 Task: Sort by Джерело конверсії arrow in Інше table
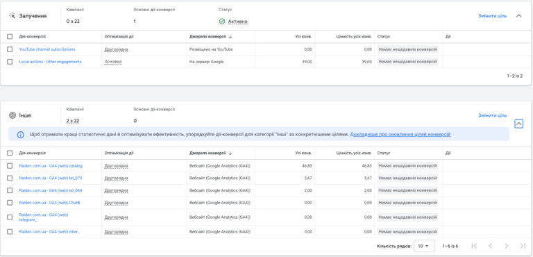(x=230, y=154)
